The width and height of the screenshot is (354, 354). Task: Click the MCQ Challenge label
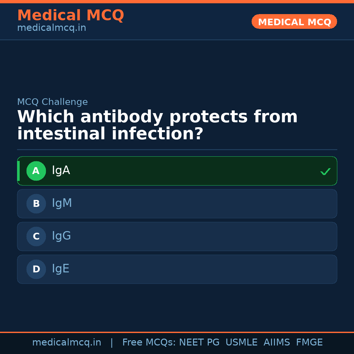(x=52, y=102)
